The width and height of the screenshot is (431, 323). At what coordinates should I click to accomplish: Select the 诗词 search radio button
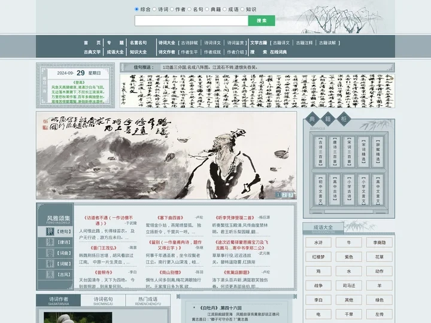(154, 9)
